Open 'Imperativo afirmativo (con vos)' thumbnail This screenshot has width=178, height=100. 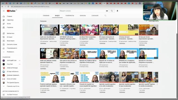pyautogui.click(x=70, y=77)
